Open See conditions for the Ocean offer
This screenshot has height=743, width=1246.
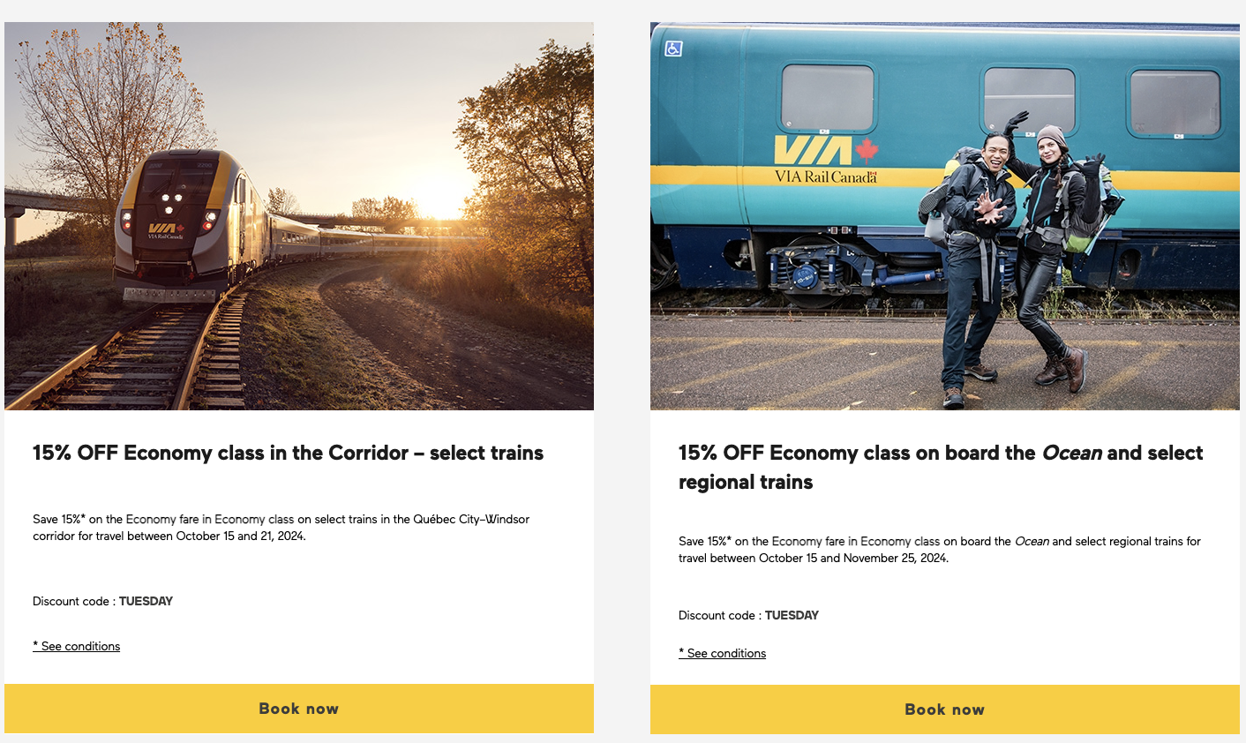(x=722, y=653)
